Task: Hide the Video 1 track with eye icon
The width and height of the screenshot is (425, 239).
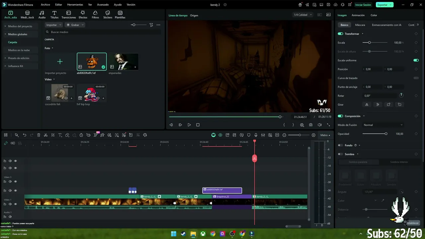Action: [x=15, y=204]
